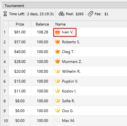The image size is (127, 126).
Task: Click the gold crown beside Sofia R.
Action: pyautogui.click(x=57, y=101)
